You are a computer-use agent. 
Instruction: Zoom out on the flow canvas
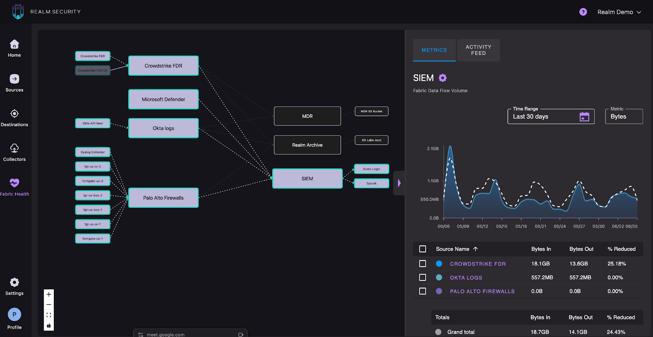click(49, 305)
